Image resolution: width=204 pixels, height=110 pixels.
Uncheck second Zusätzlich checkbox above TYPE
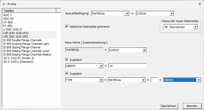click(67, 74)
